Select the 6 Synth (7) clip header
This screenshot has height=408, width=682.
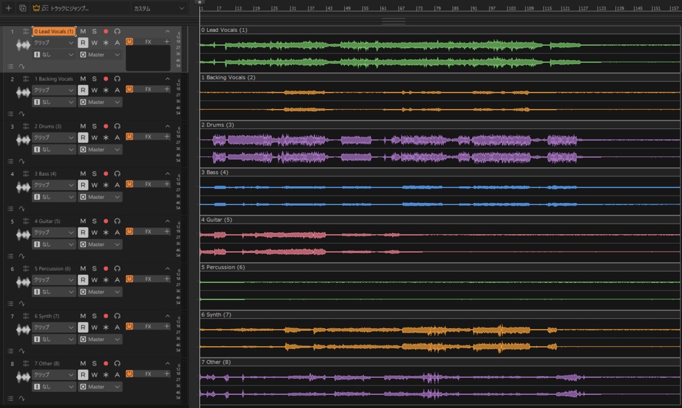coord(440,314)
